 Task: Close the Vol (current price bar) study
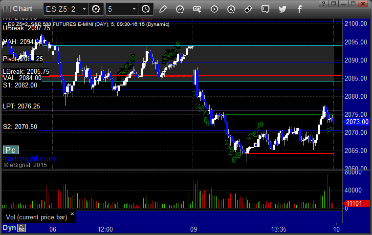72,214
